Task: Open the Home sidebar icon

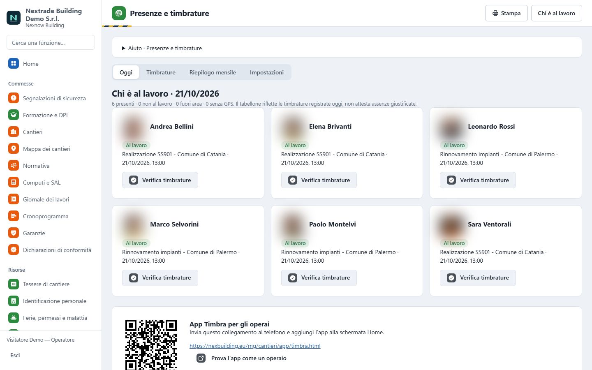Action: click(x=14, y=64)
